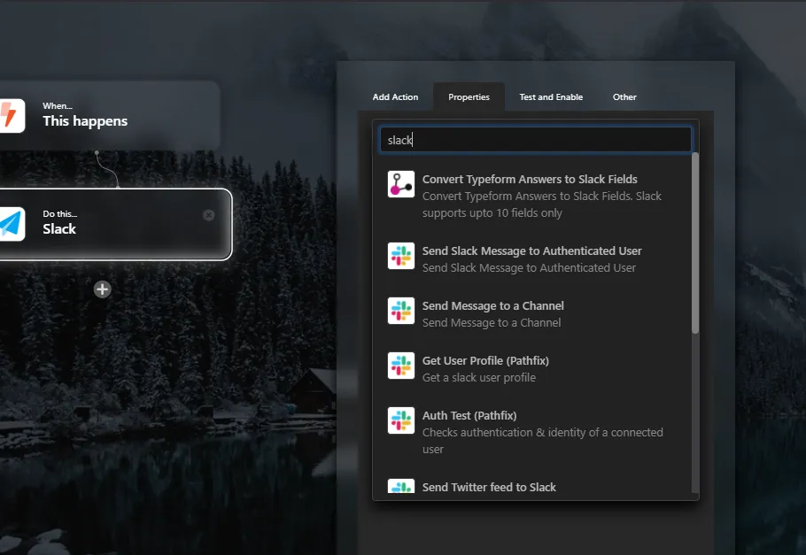This screenshot has height=555, width=806.
Task: Select the This happens trigger card
Action: coord(110,116)
